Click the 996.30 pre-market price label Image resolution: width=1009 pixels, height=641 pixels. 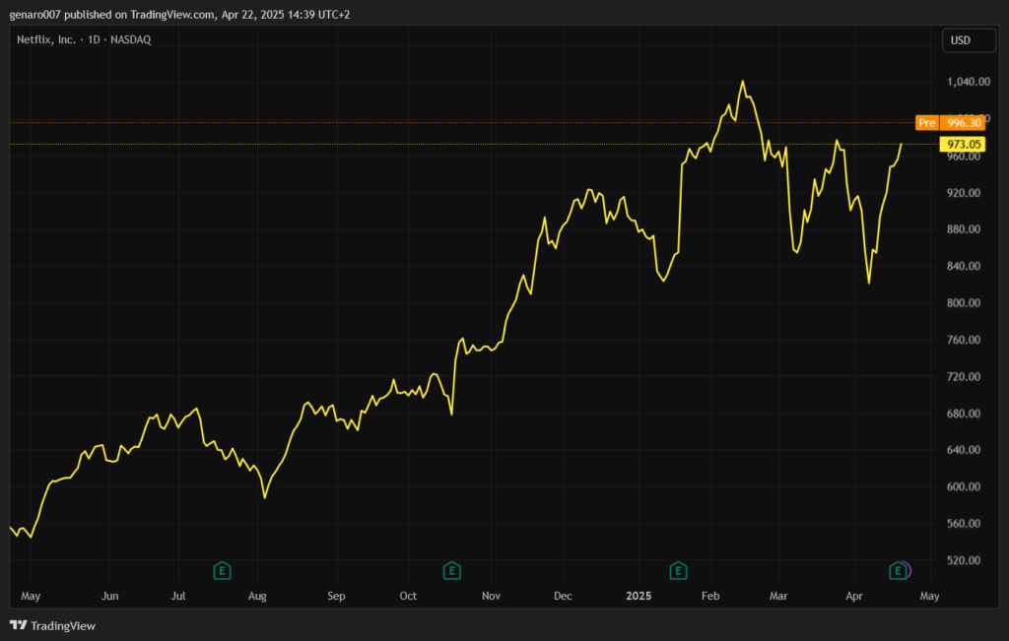tap(963, 123)
